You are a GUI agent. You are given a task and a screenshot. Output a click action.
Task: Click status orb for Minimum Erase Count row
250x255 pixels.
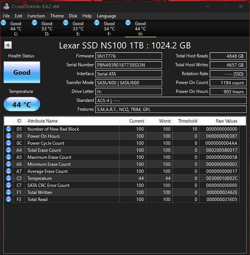(x=9, y=164)
